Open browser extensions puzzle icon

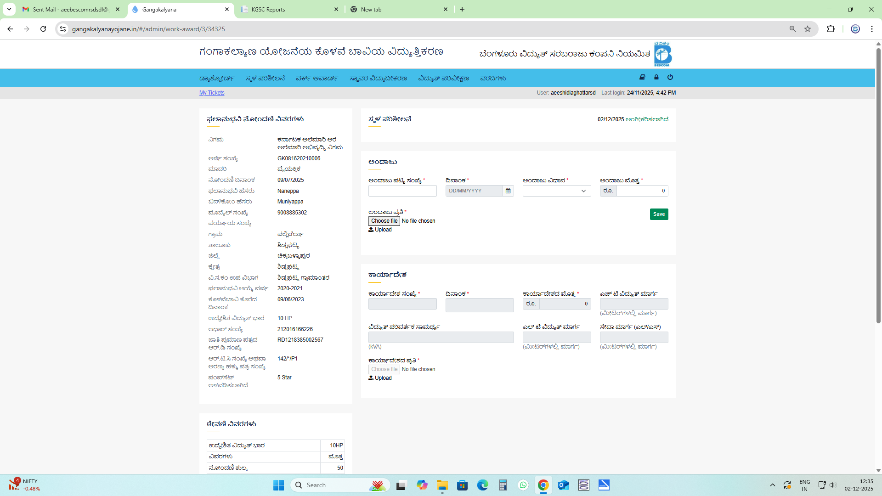pos(831,29)
